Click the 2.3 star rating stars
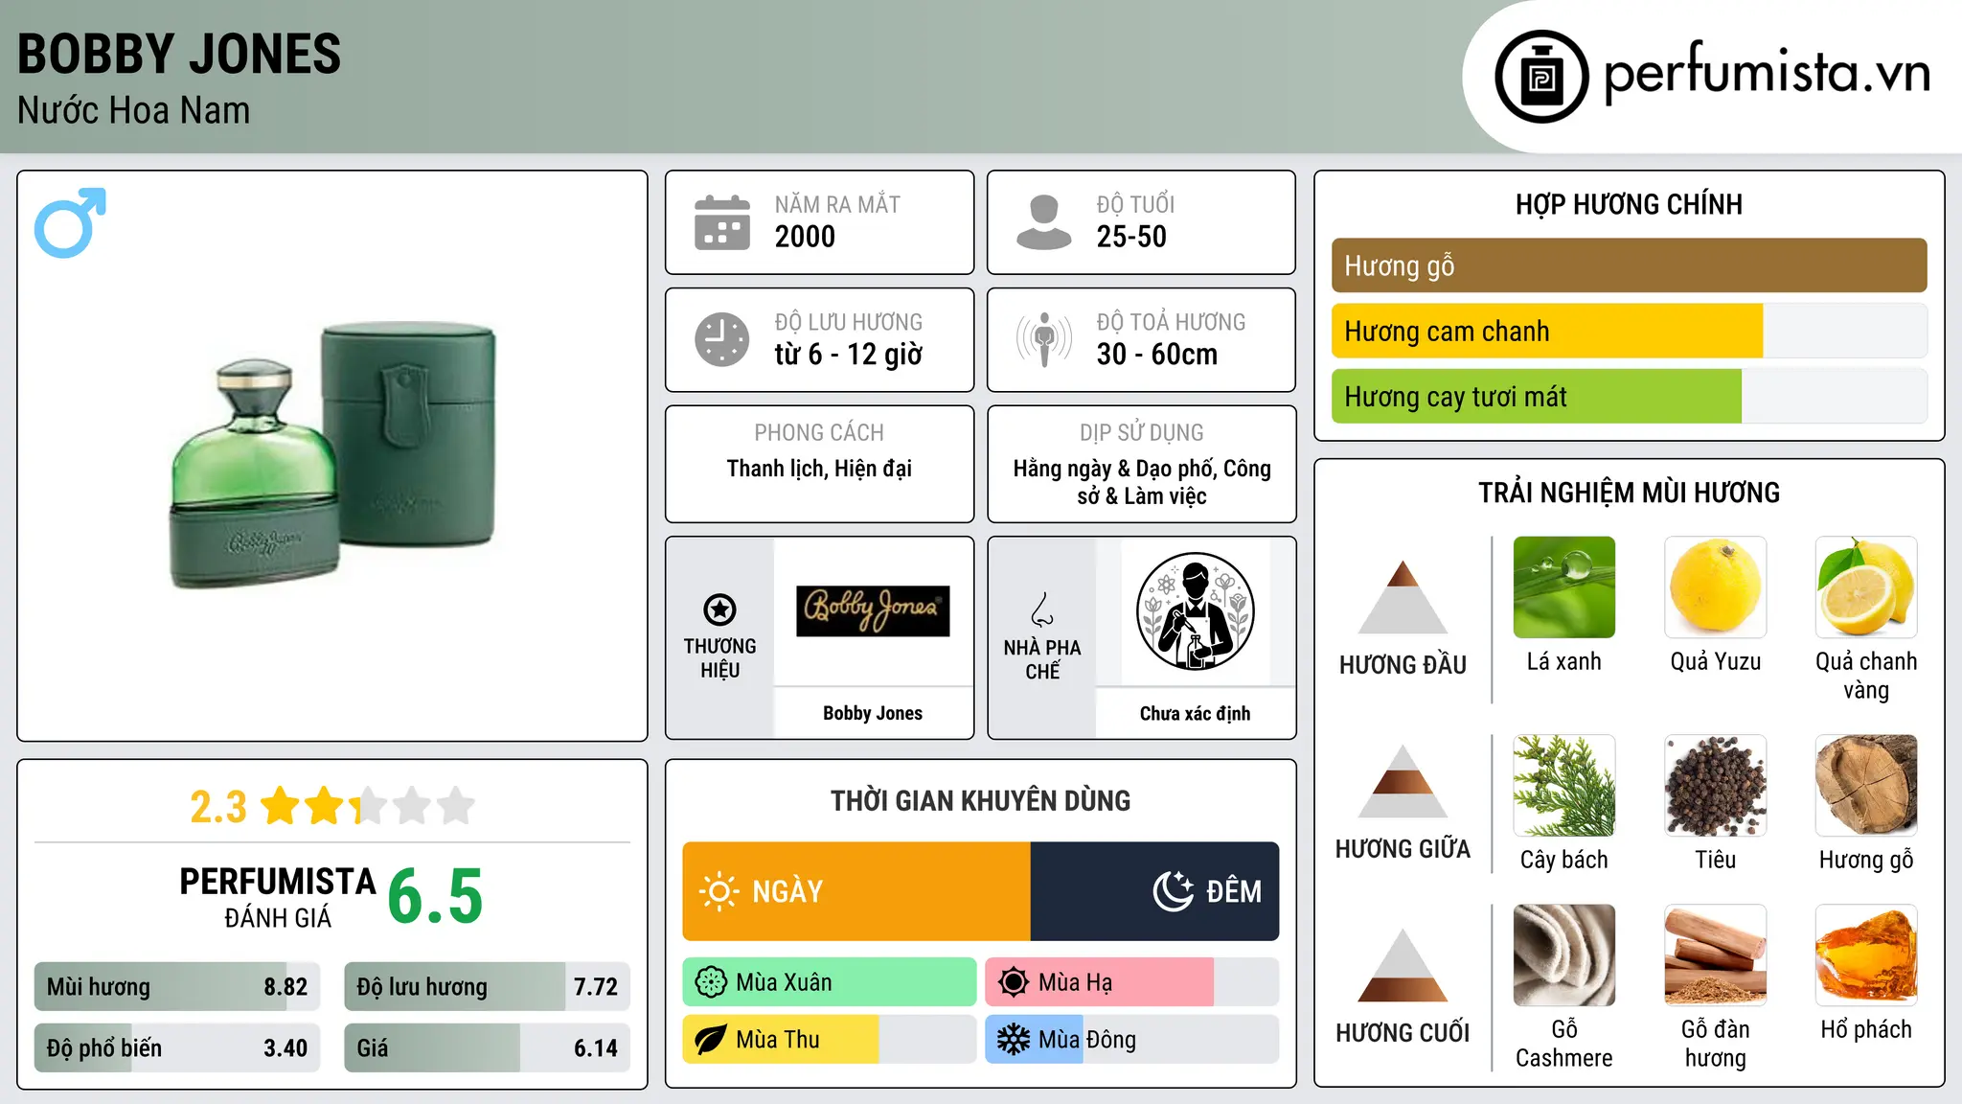The height and width of the screenshot is (1104, 1962). [368, 806]
